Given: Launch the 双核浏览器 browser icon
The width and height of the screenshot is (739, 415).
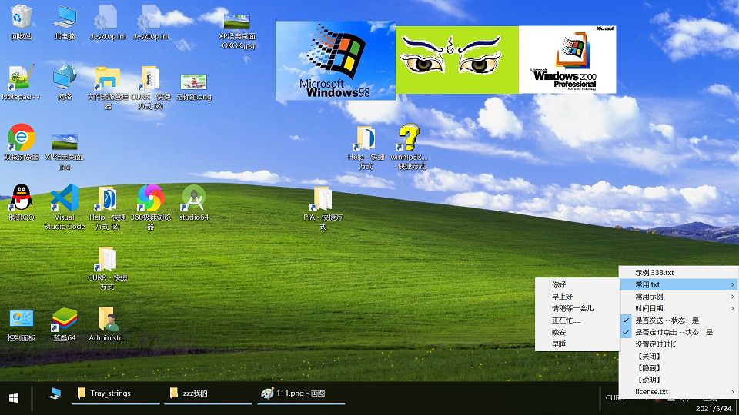Looking at the screenshot, I should pos(22,142).
